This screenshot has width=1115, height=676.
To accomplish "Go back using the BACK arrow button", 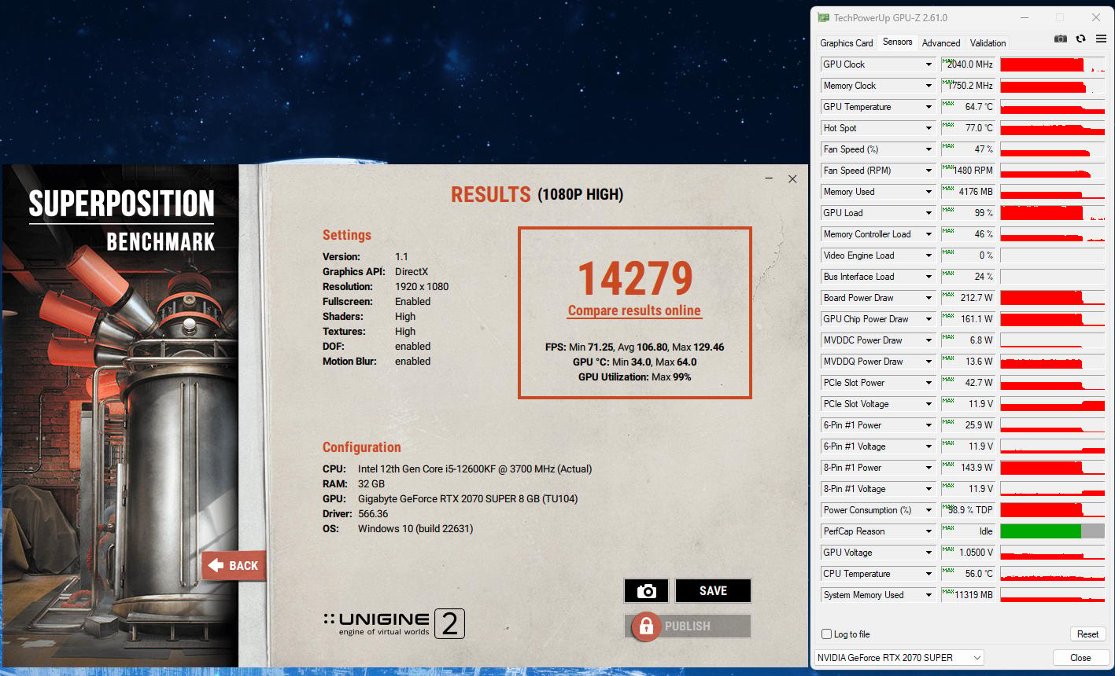I will tap(234, 565).
